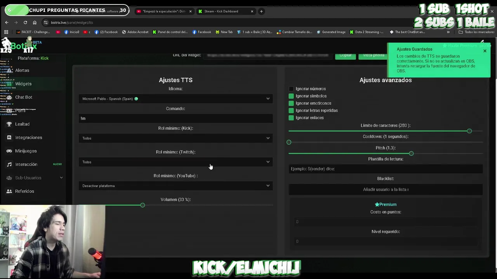Click the Chat Bot robot icon
The width and height of the screenshot is (497, 279).
[x=9, y=97]
